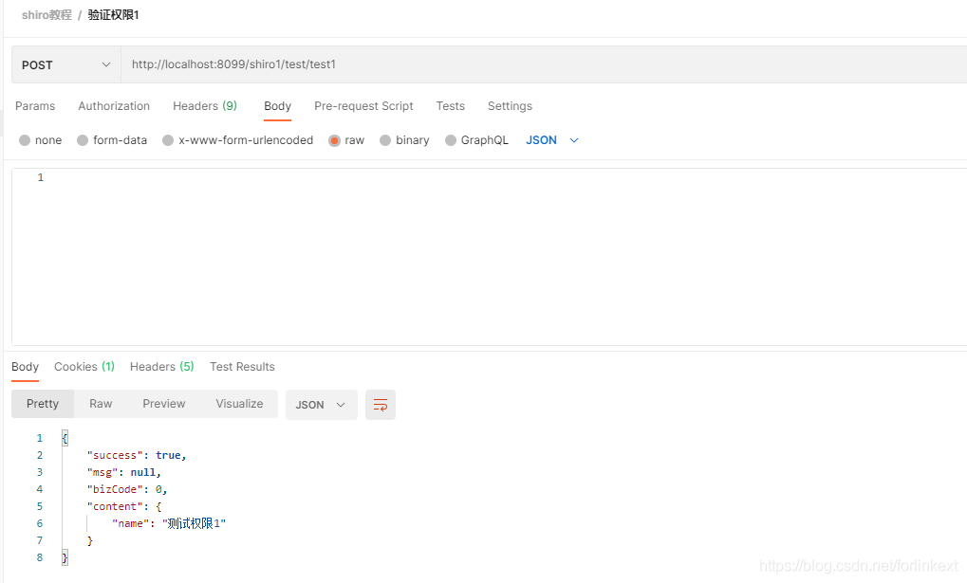Switch response view to Preview
The width and height of the screenshot is (967, 583).
164,404
